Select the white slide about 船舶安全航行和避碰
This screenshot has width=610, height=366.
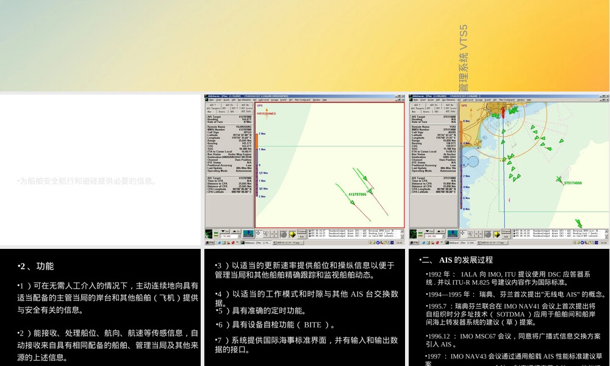click(101, 170)
